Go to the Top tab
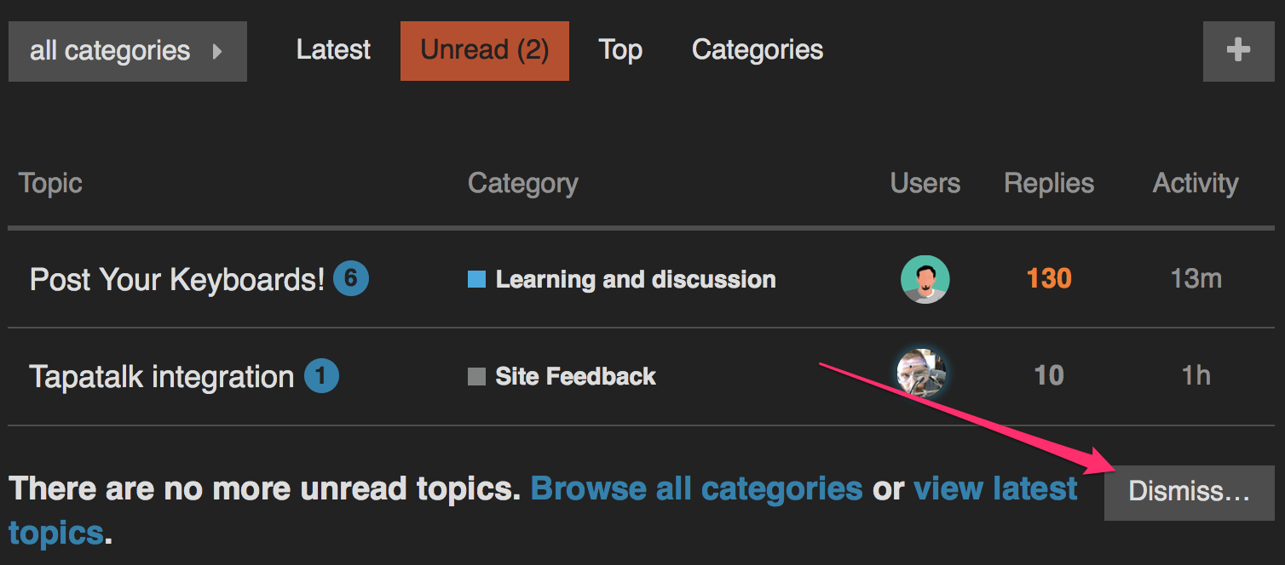The height and width of the screenshot is (565, 1285). pos(620,50)
